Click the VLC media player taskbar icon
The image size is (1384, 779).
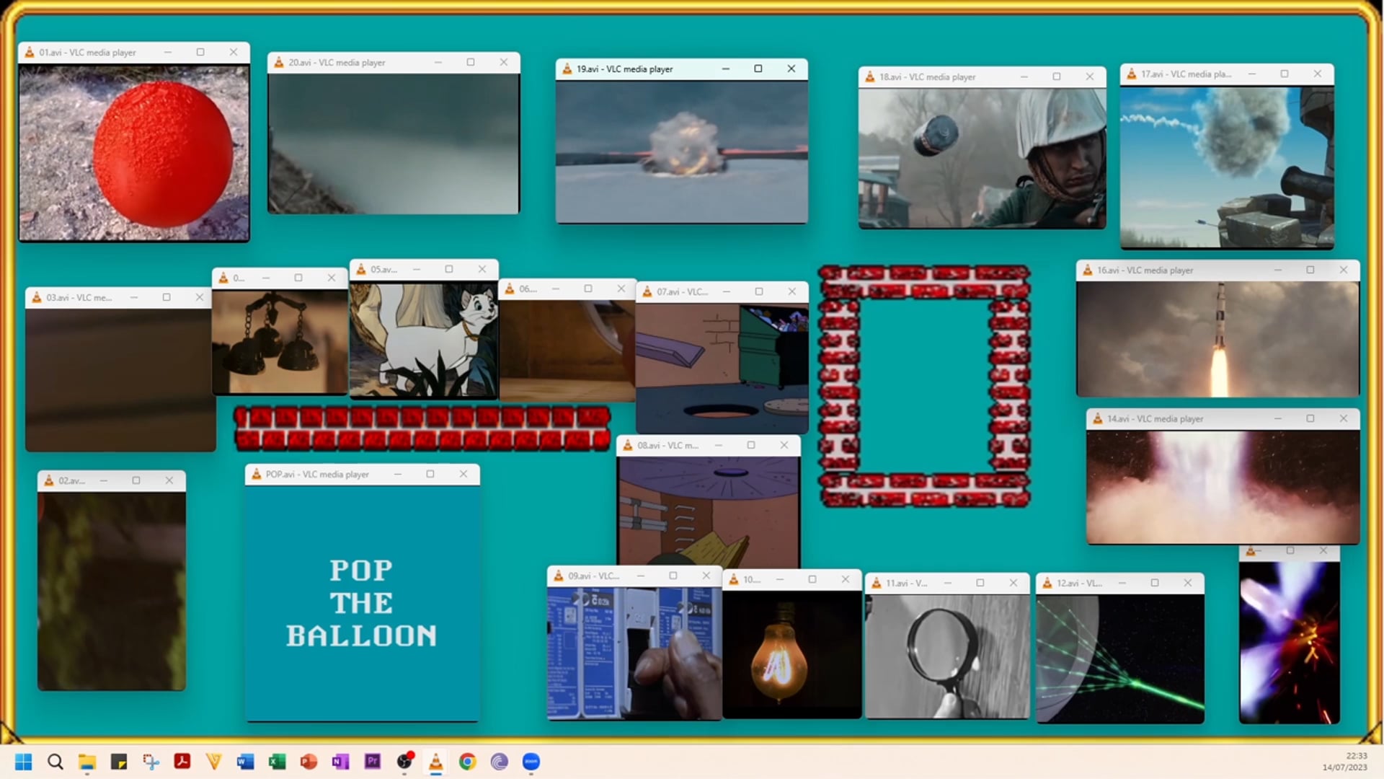[x=436, y=762]
